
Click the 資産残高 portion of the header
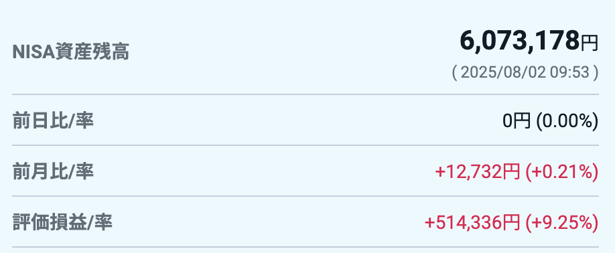92,52
